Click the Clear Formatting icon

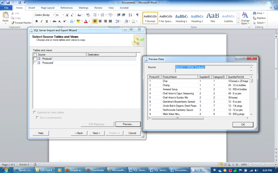tap(88, 15)
